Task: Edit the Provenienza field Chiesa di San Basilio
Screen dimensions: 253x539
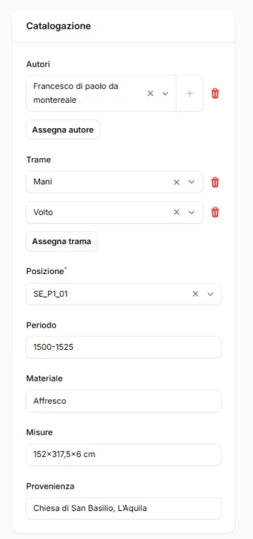Action: (x=123, y=508)
